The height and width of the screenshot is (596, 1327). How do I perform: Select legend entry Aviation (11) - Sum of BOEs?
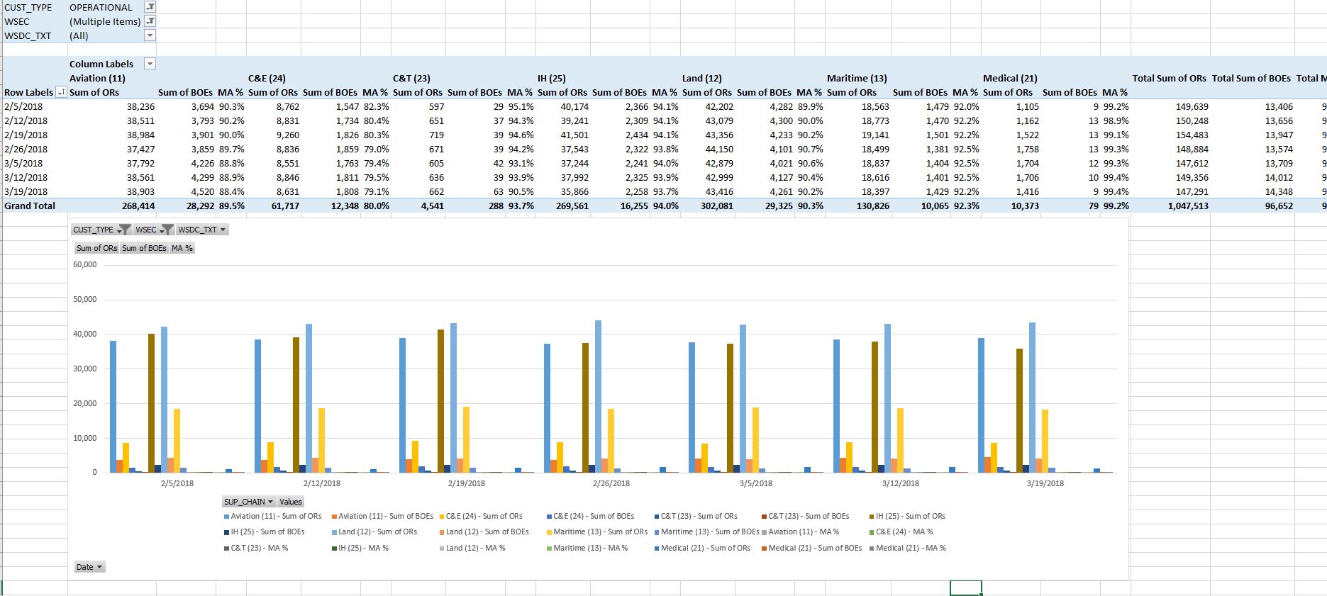pos(382,516)
